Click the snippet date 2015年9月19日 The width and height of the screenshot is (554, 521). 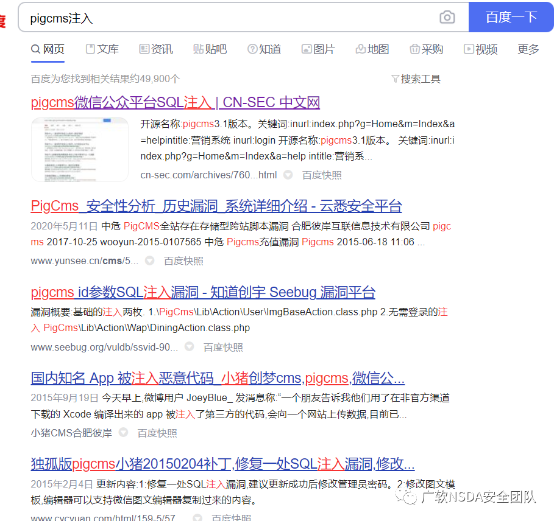65,398
